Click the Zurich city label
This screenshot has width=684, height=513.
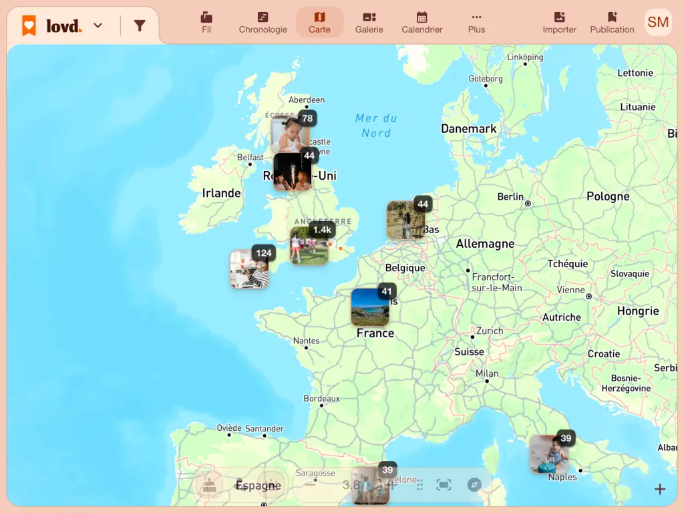[490, 331]
